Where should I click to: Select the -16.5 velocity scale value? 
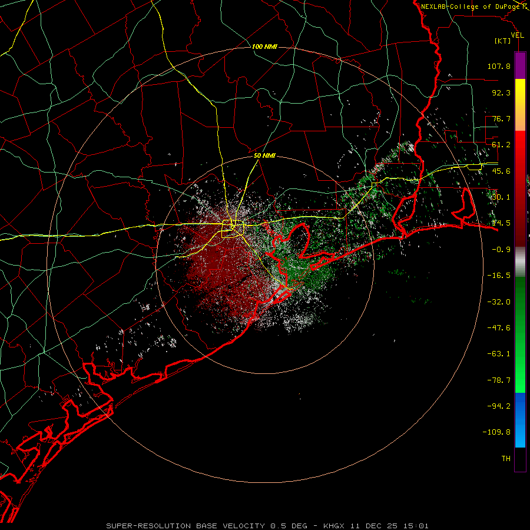499,276
